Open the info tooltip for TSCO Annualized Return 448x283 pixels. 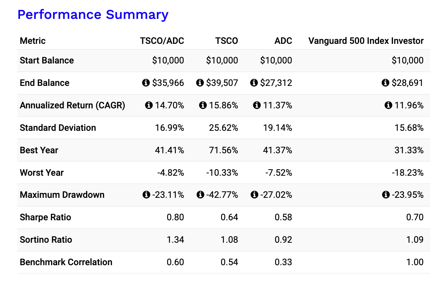(204, 105)
